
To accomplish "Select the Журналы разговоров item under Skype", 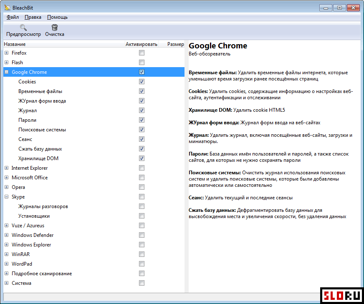I will point(43,206).
